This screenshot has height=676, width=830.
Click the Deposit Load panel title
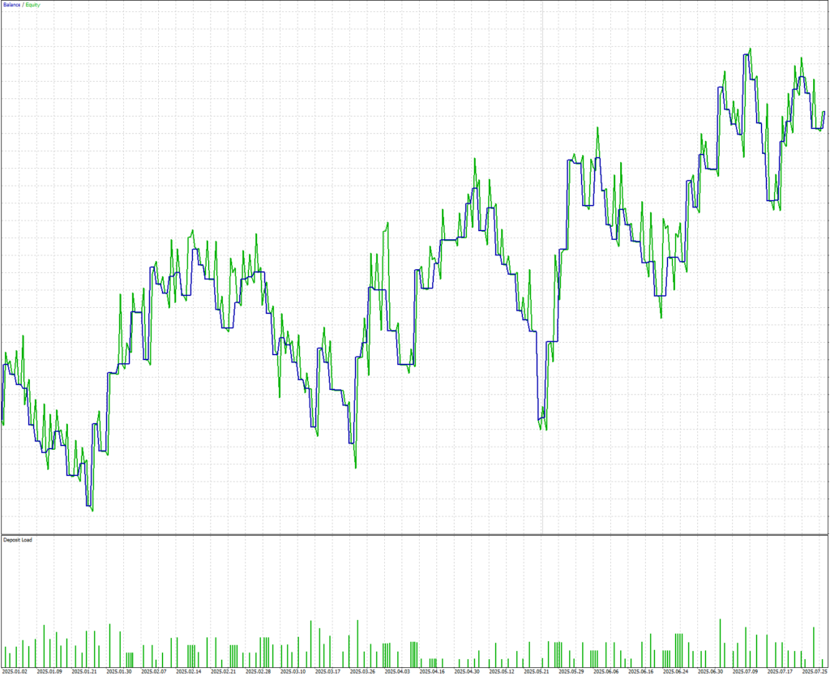(18, 539)
